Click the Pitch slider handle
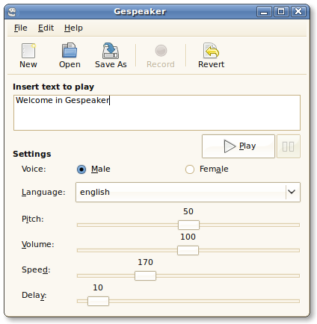Viewport: 317px width, 324px height. click(x=188, y=225)
